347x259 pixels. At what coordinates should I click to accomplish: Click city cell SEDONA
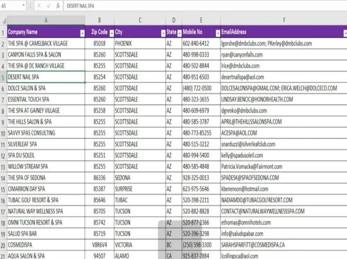[x=140, y=178]
